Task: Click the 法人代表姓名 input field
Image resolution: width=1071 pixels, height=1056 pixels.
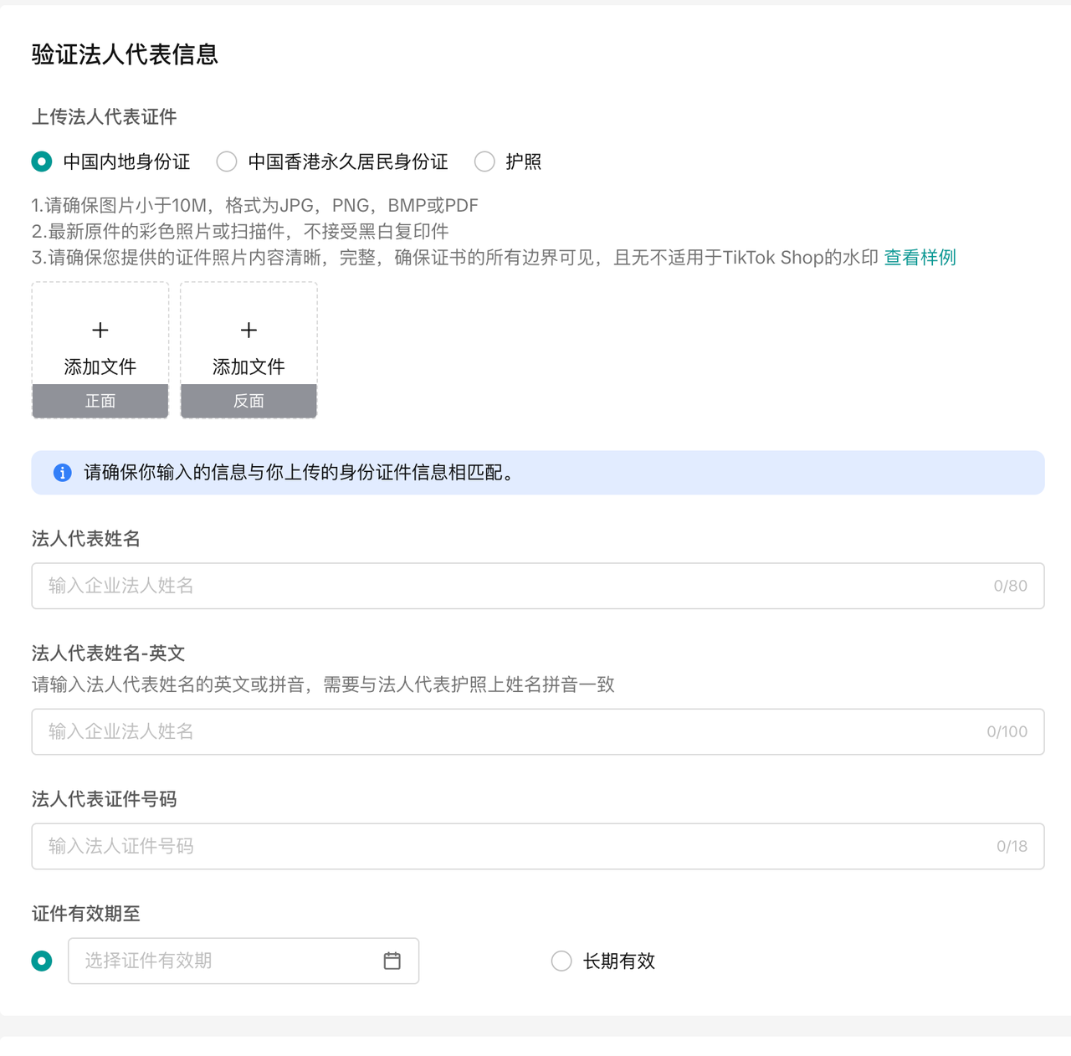Action: click(502, 586)
